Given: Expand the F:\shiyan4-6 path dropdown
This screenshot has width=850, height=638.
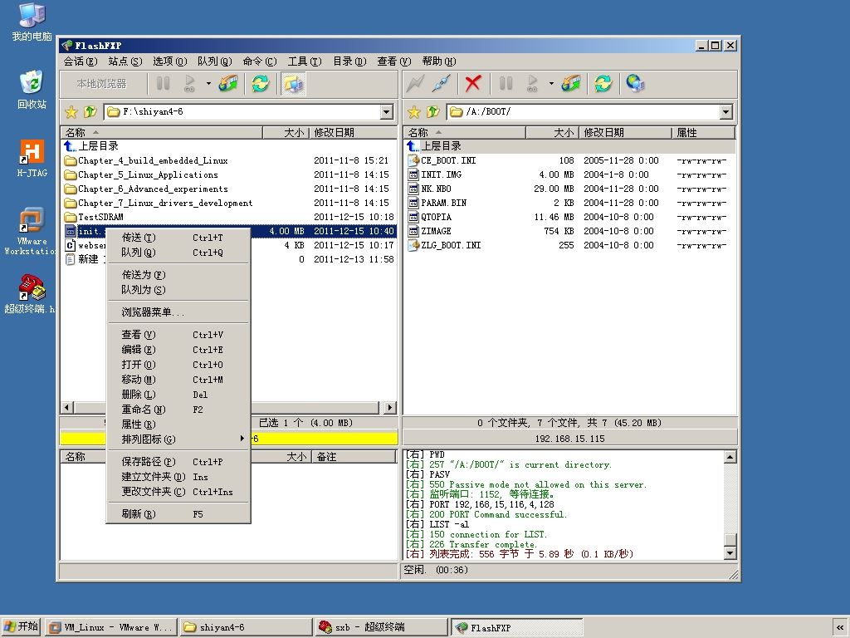Looking at the screenshot, I should [x=386, y=112].
